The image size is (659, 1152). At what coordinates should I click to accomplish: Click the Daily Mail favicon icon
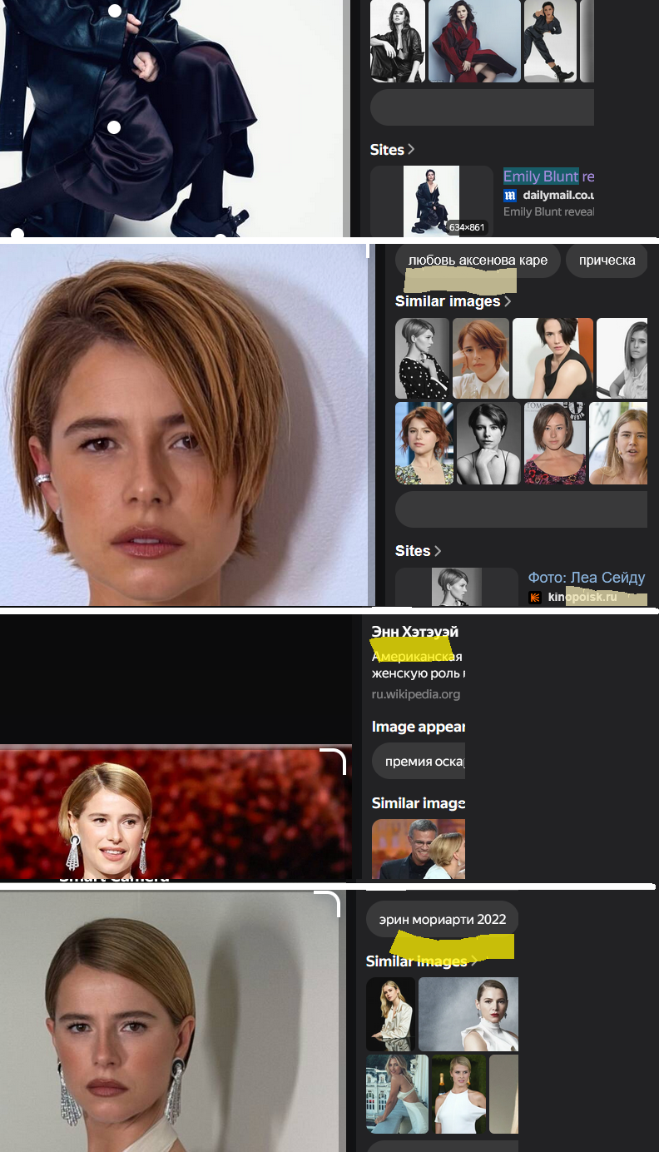click(510, 196)
